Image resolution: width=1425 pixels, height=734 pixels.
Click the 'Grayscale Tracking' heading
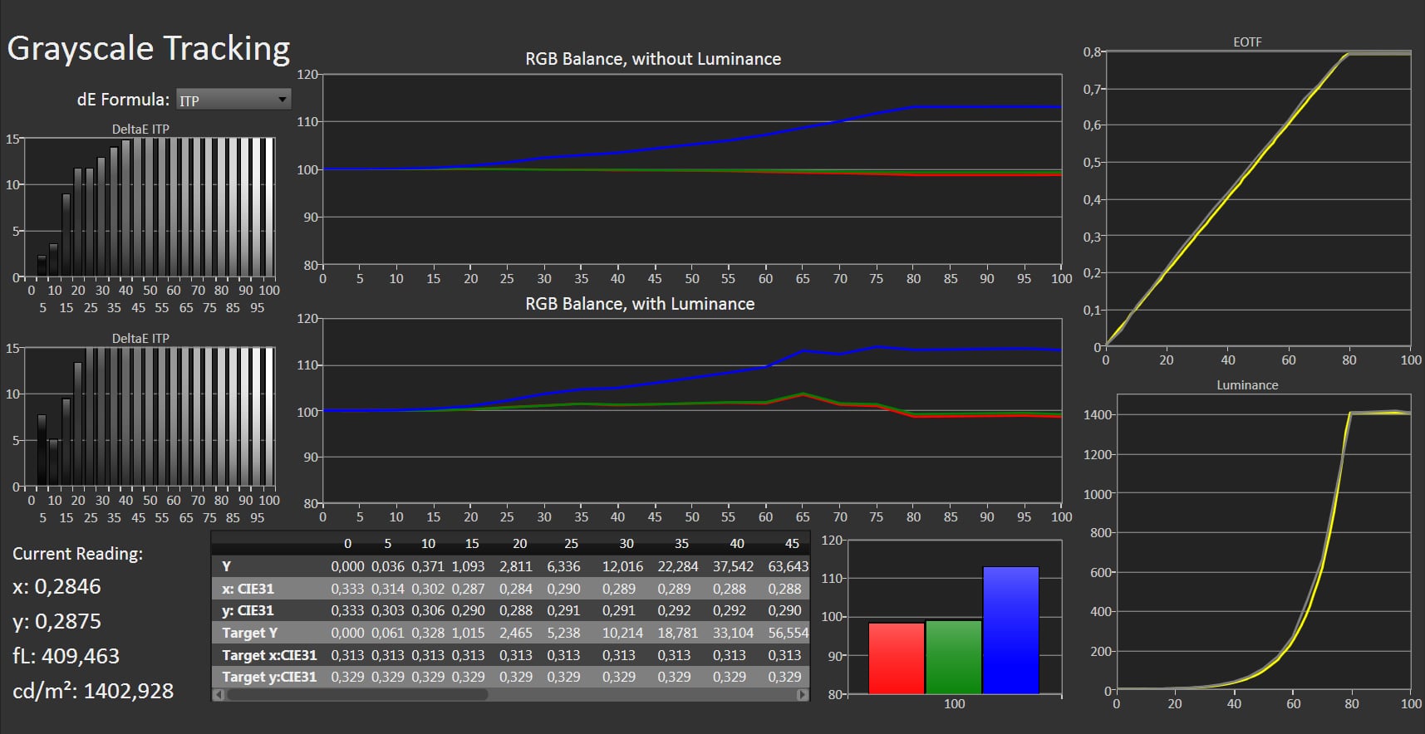click(149, 49)
